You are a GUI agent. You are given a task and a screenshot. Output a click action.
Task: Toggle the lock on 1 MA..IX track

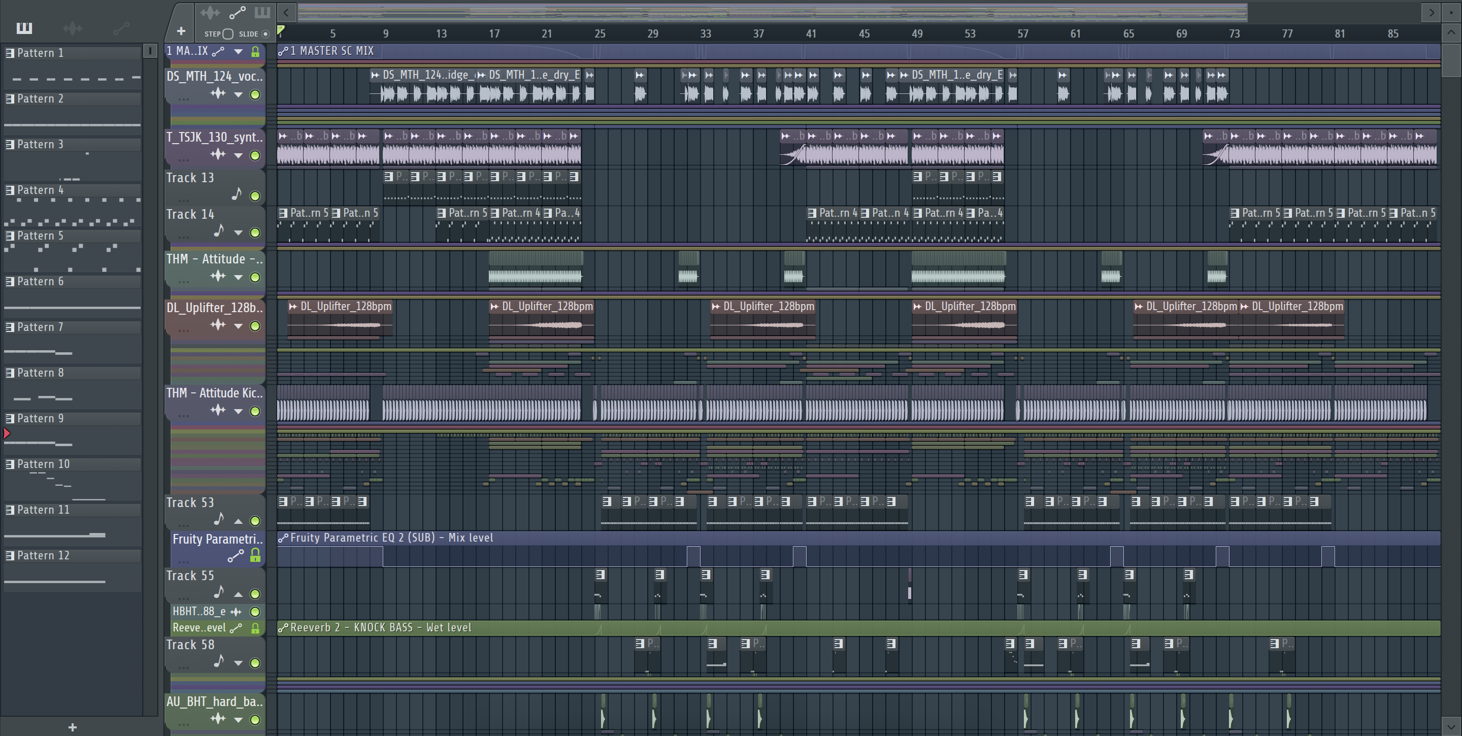click(255, 52)
